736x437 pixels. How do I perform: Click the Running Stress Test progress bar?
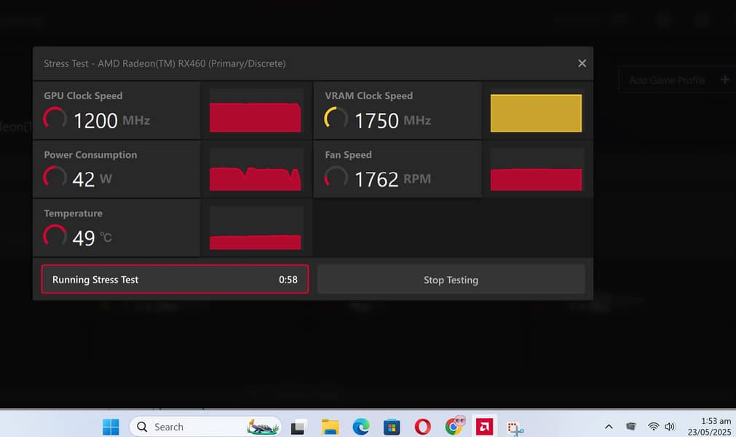click(175, 279)
